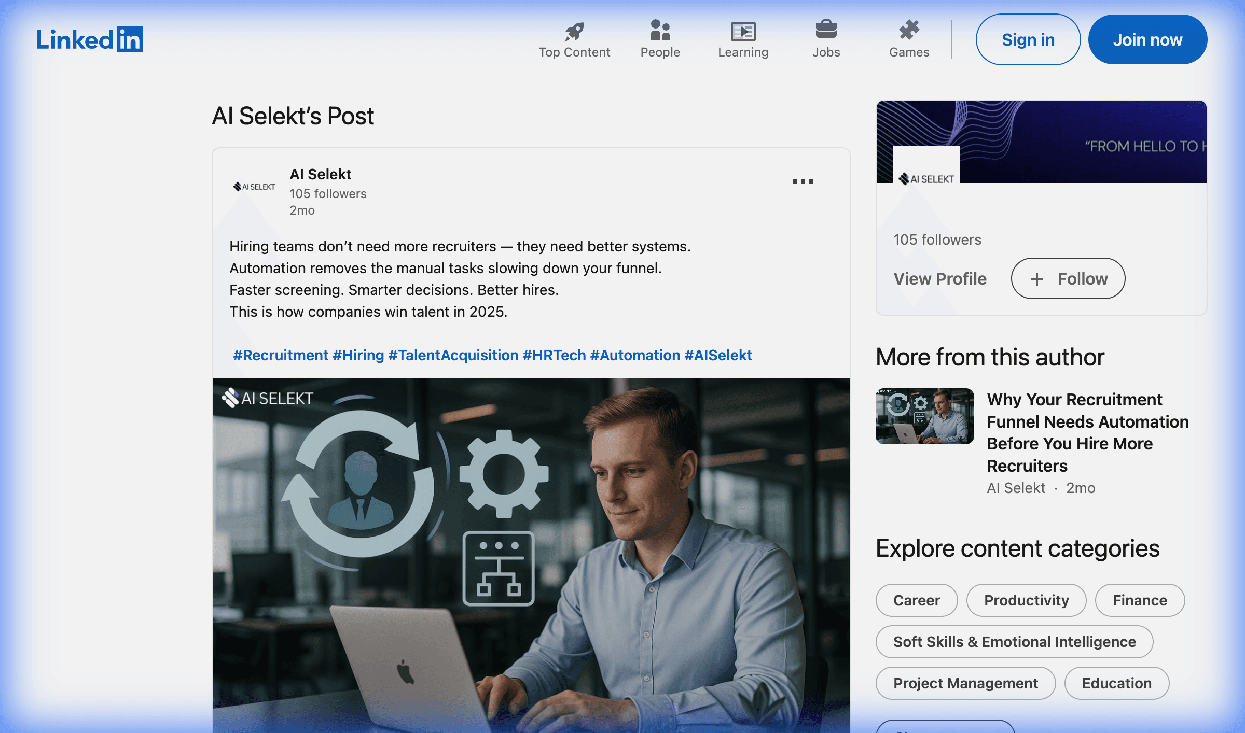Image resolution: width=1245 pixels, height=733 pixels.
Task: Click the Sign in button
Action: tap(1028, 39)
